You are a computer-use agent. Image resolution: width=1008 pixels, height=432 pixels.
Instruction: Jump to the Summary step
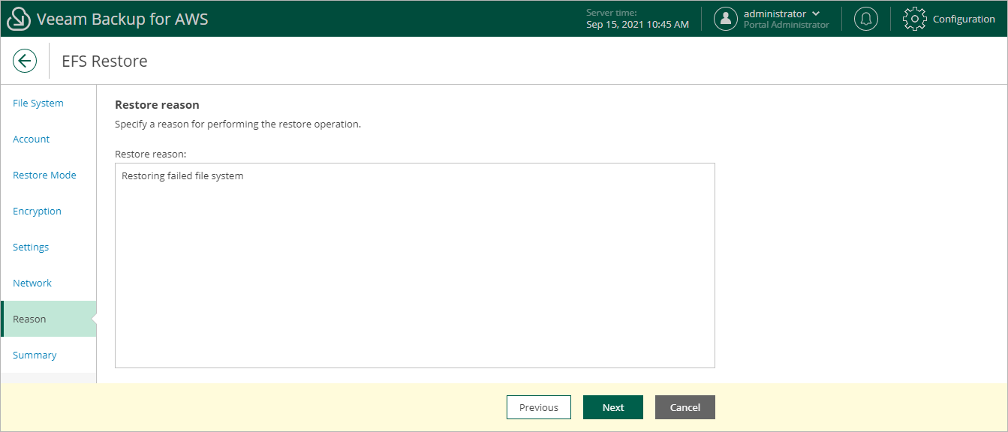(35, 355)
